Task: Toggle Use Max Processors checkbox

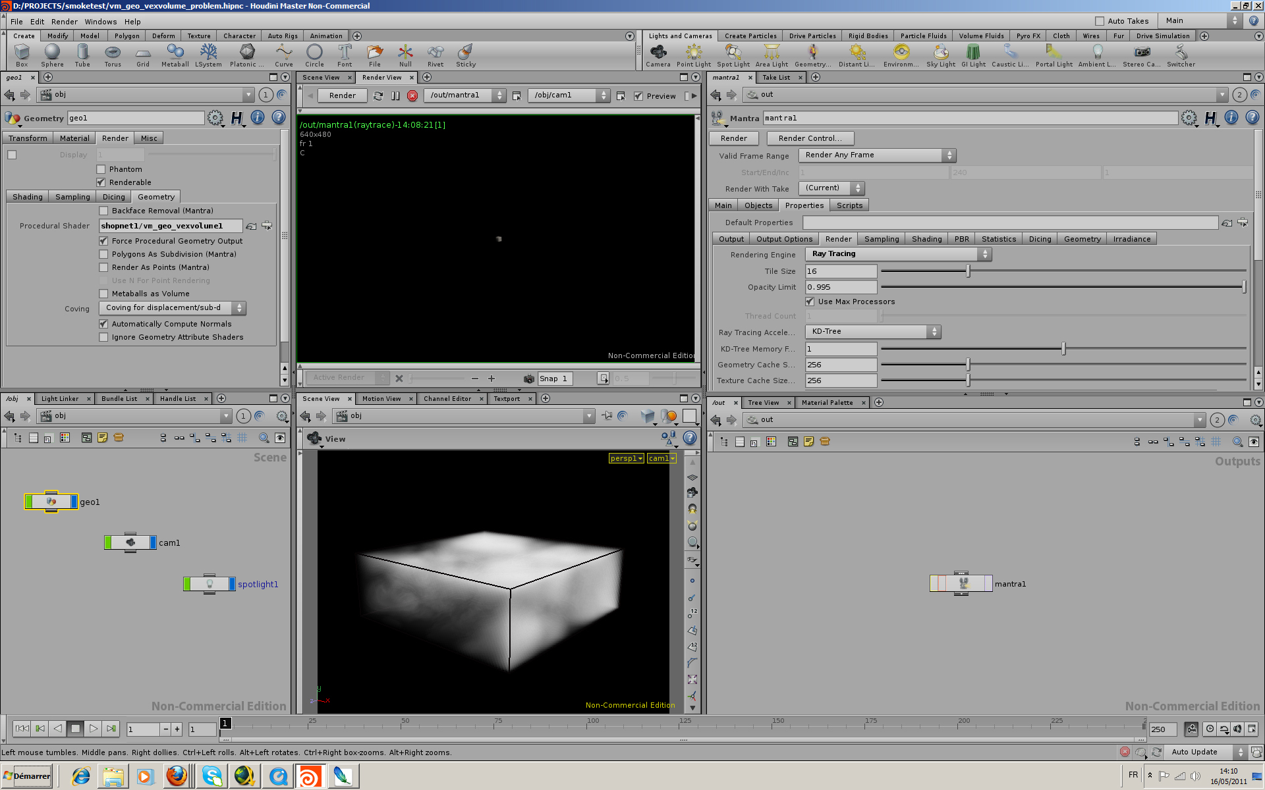Action: pos(810,302)
